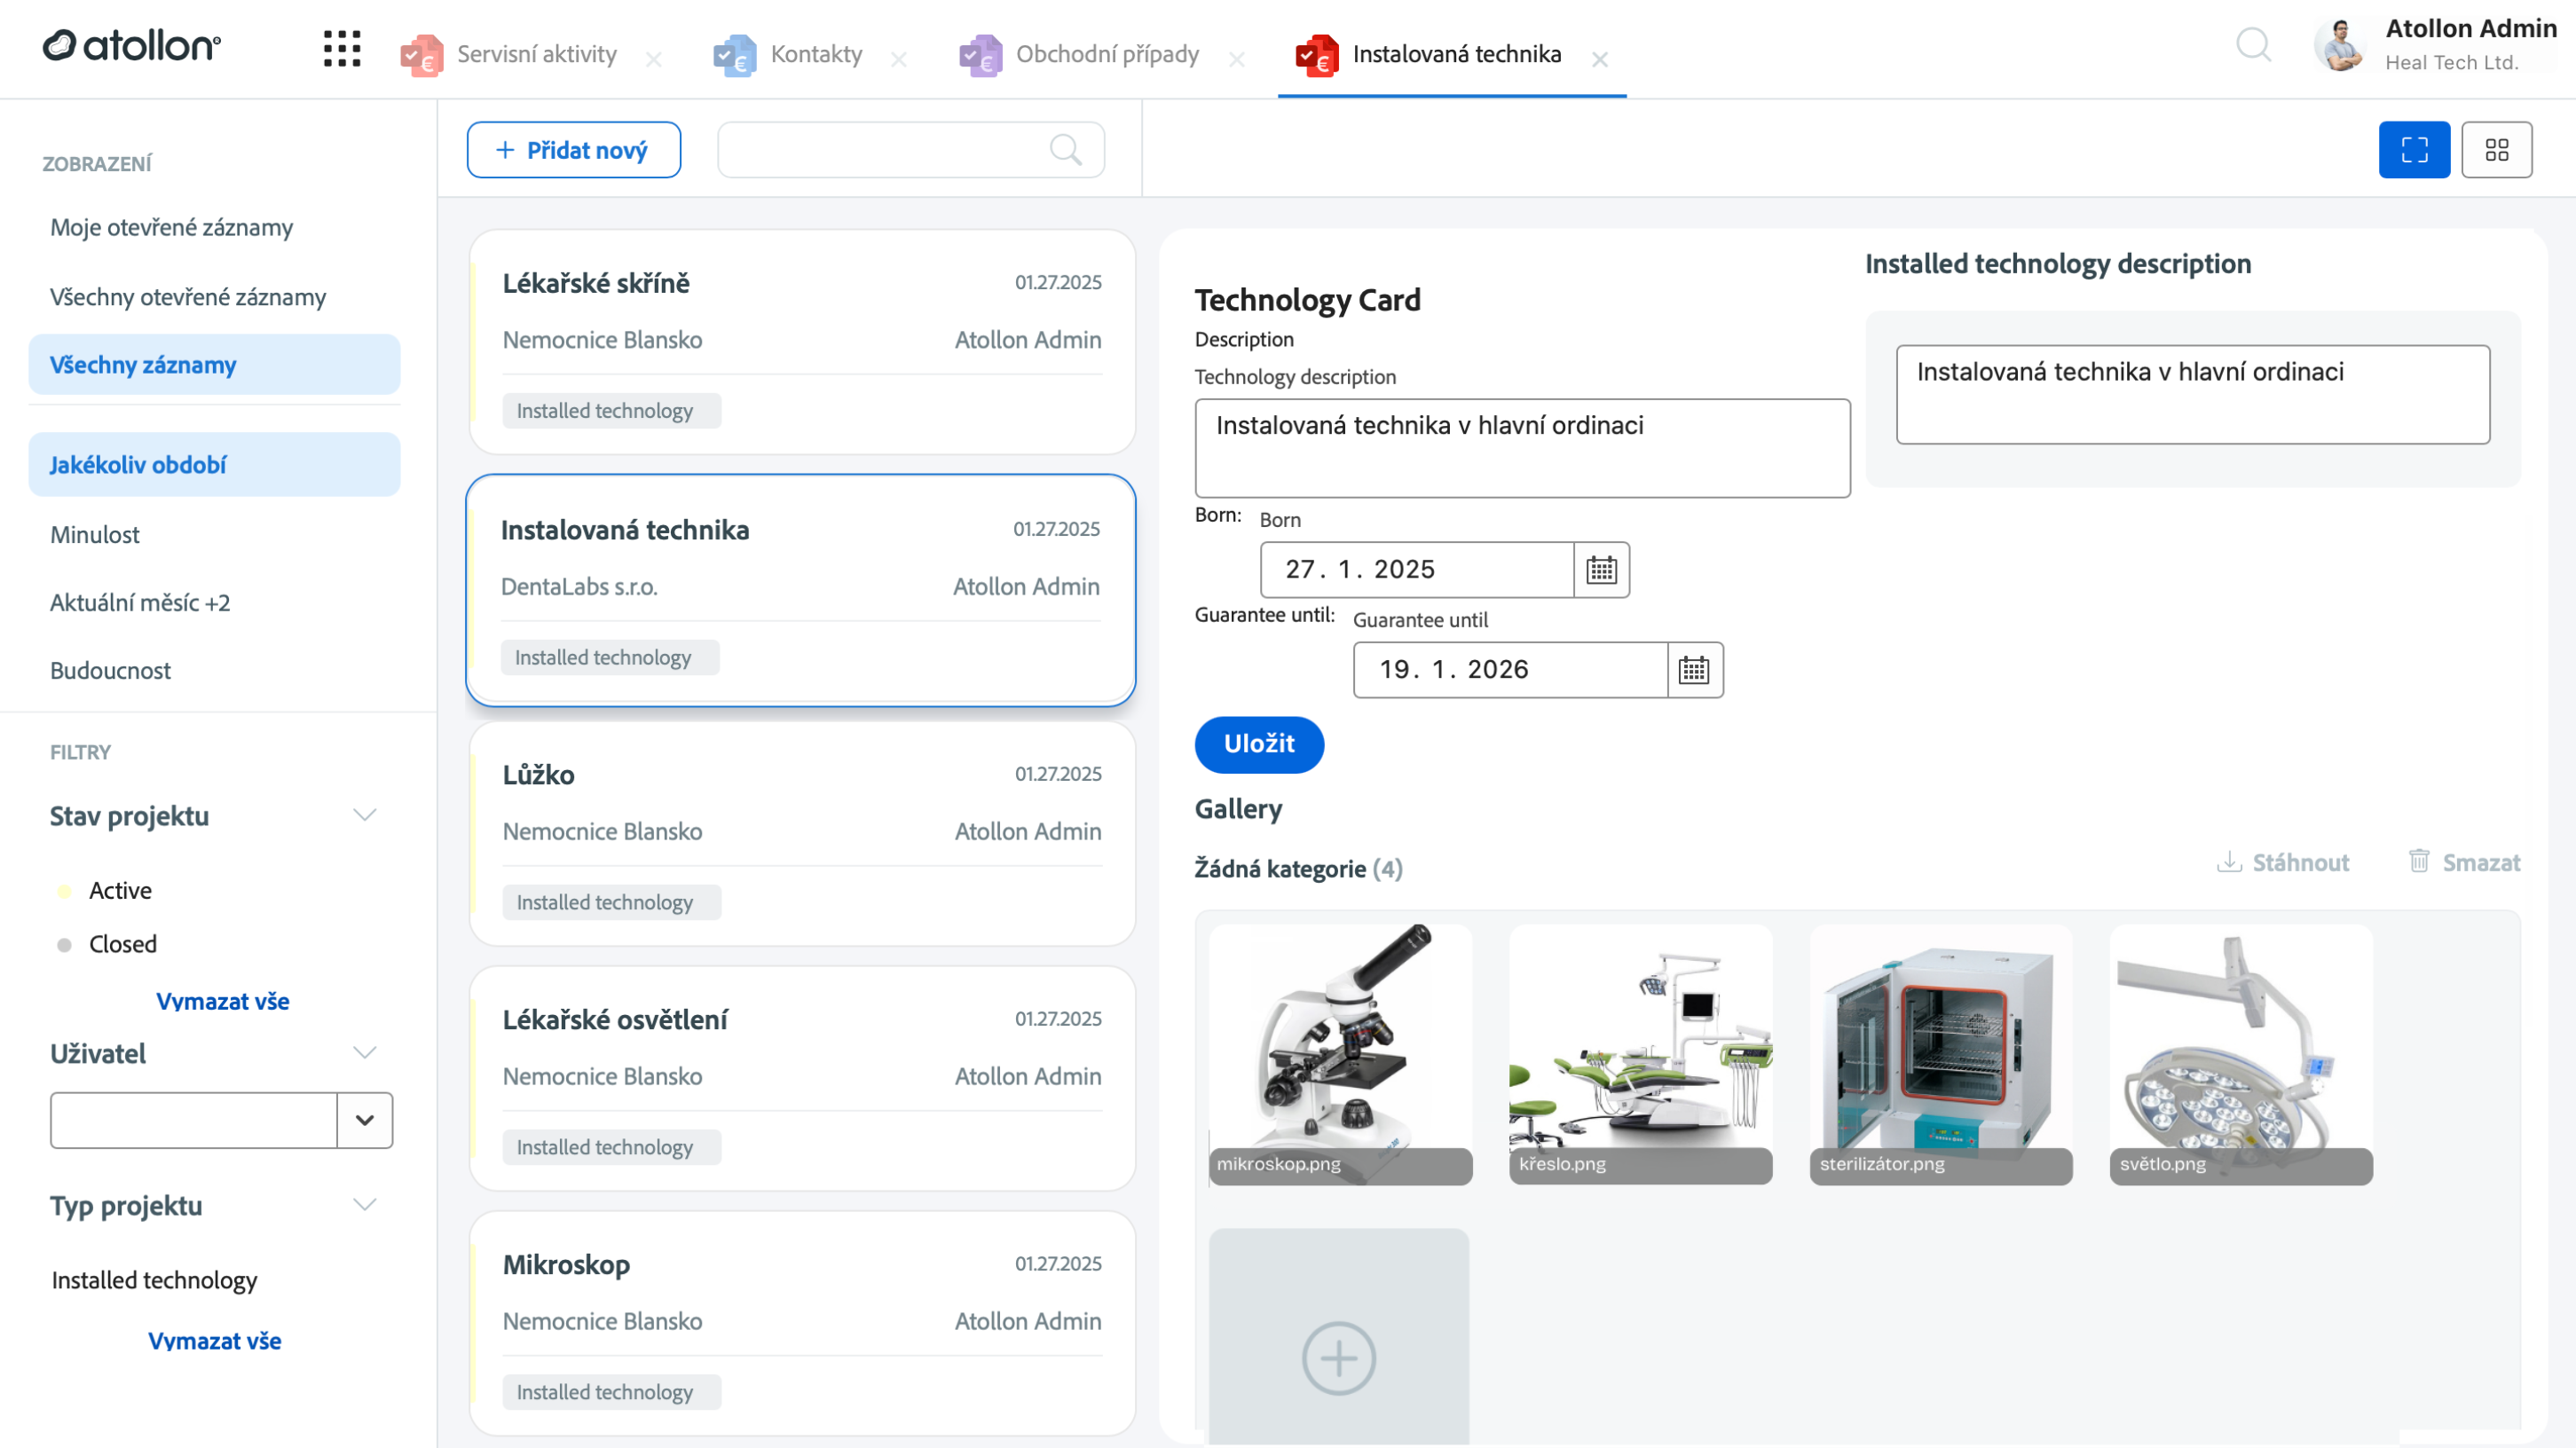This screenshot has height=1448, width=2576.
Task: Switch to Obchodní případy tab
Action: [1080, 54]
